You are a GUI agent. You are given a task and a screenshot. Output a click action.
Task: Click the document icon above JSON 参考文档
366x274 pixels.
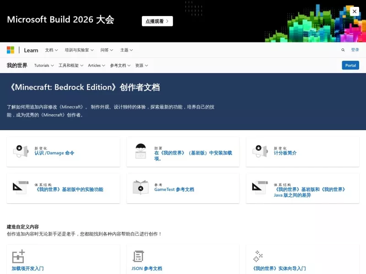(x=138, y=256)
